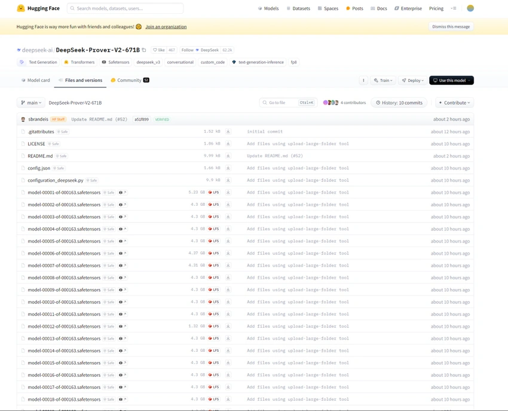Viewport: 508px width, 411px height.
Task: Follow the DeepSeek organization
Action: pos(187,50)
